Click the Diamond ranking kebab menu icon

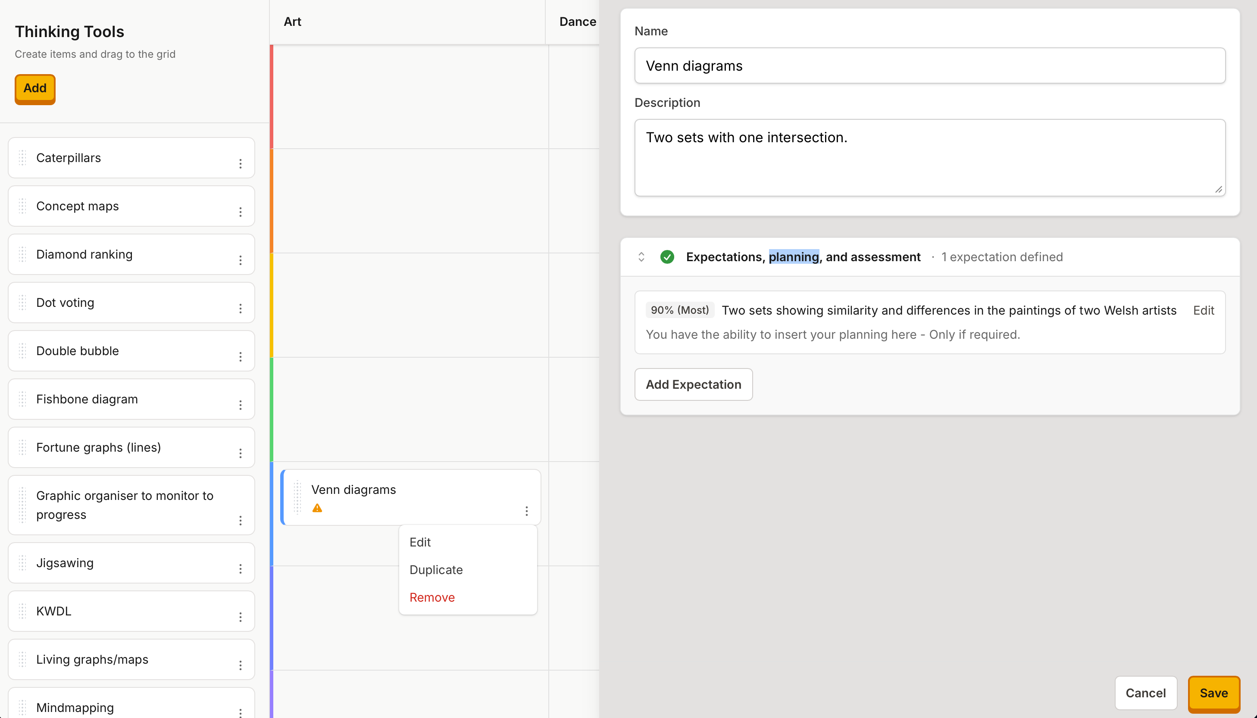tap(240, 260)
